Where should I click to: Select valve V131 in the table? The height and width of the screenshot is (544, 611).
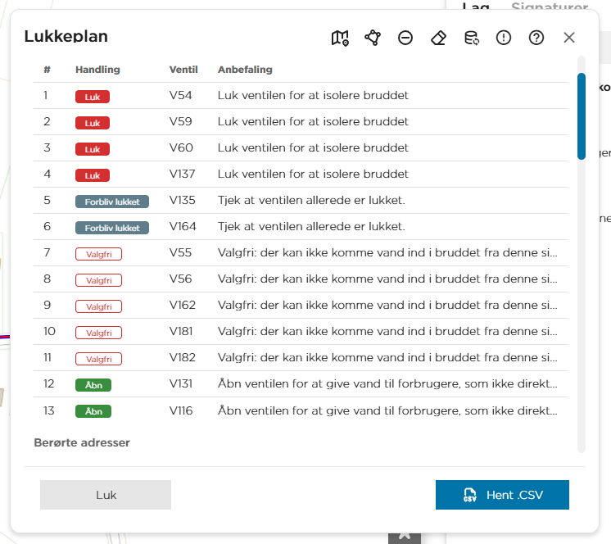tap(181, 383)
